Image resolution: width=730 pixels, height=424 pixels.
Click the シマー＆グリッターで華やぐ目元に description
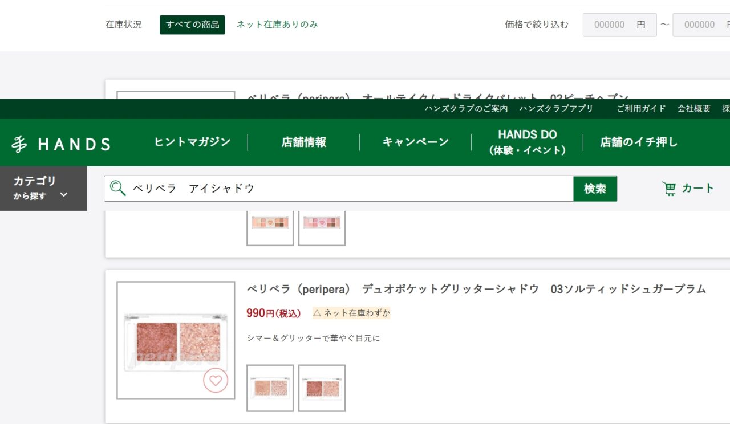[x=313, y=338]
